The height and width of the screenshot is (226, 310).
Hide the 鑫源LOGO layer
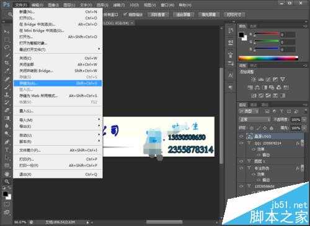[241, 136]
